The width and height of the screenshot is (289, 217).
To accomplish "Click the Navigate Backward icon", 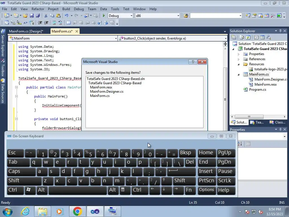I will (x=86, y=16).
